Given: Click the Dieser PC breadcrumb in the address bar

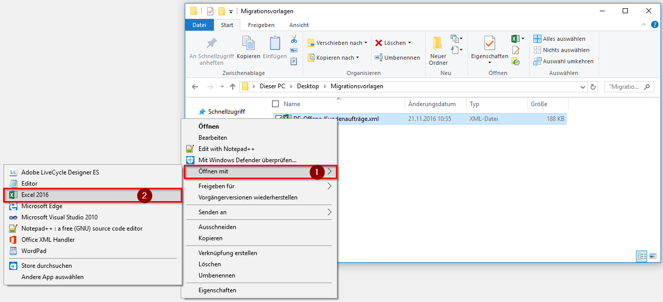Looking at the screenshot, I should click(273, 87).
